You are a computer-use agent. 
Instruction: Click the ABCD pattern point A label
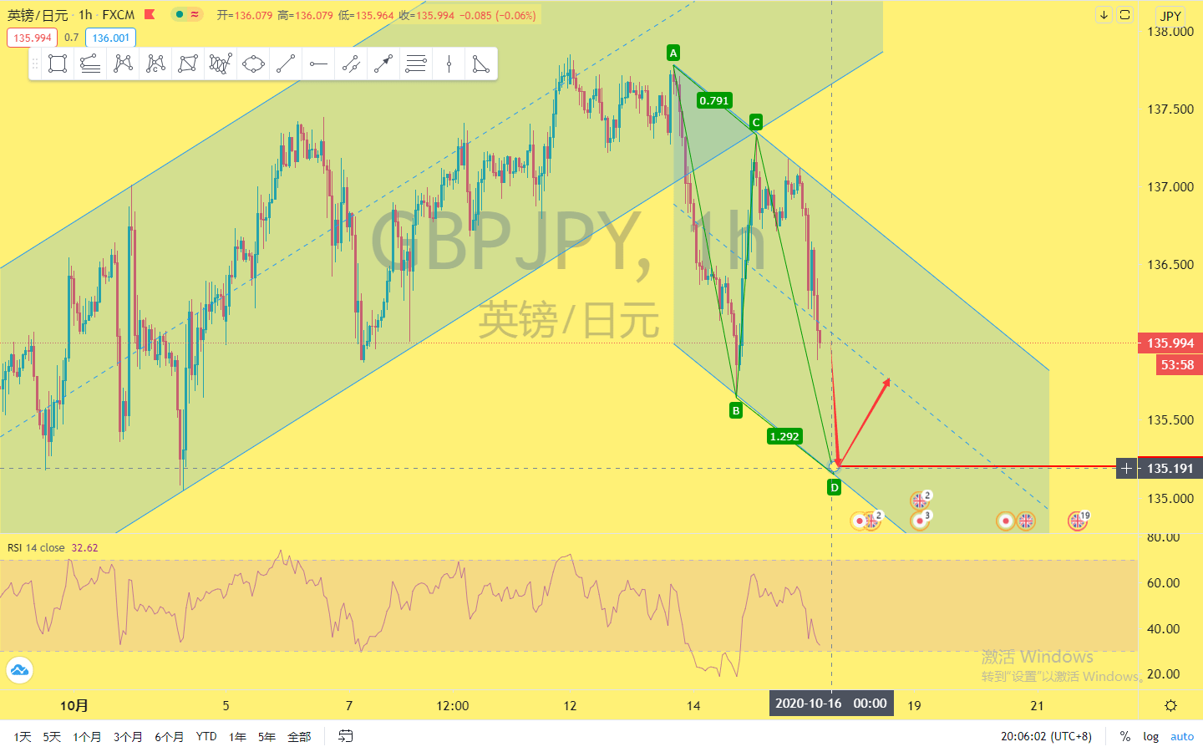(673, 53)
